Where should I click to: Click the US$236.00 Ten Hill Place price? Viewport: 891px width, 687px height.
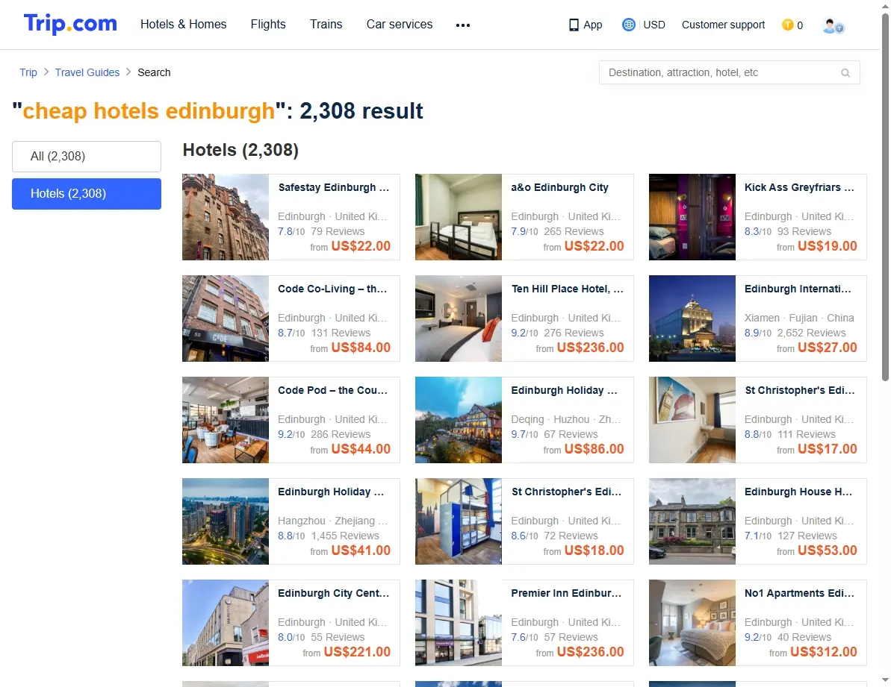point(591,348)
